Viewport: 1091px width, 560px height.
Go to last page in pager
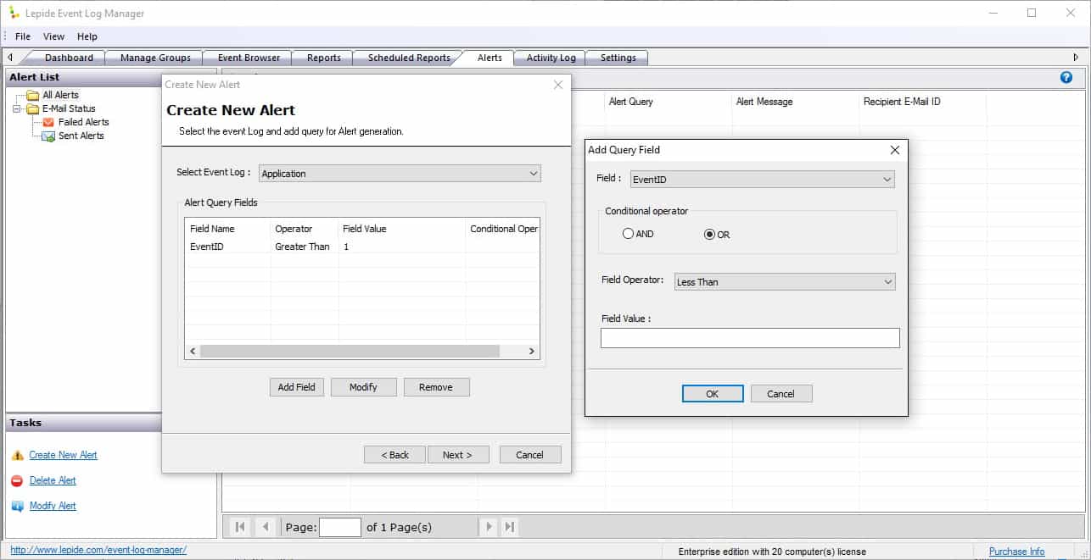pyautogui.click(x=509, y=527)
